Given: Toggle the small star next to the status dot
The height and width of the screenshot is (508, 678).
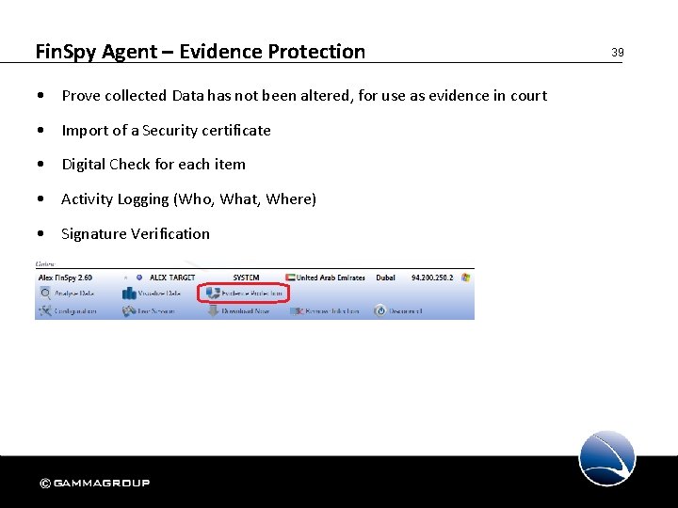Looking at the screenshot, I should coord(126,278).
